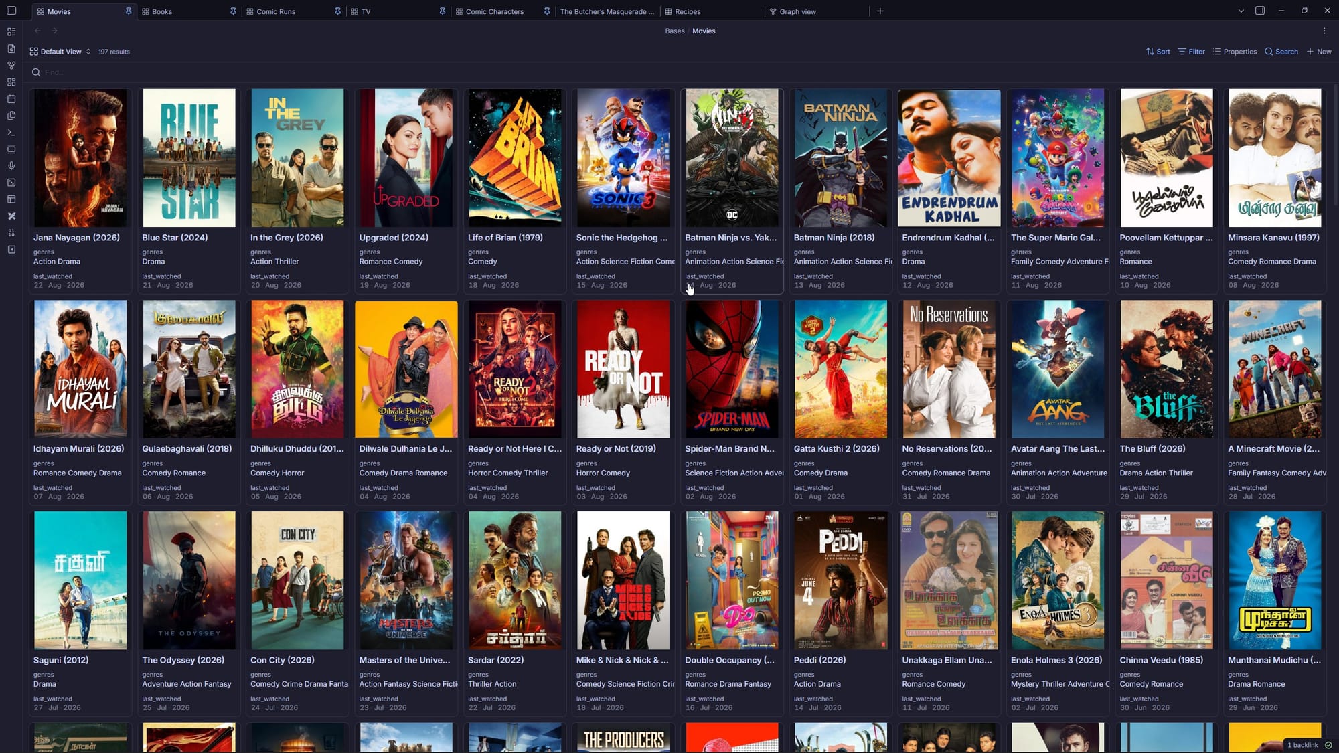Open the command palette terminal icon

(x=11, y=133)
